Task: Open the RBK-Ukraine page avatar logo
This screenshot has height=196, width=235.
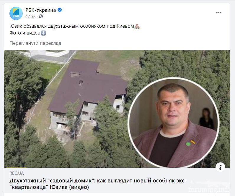Action: 16,13
